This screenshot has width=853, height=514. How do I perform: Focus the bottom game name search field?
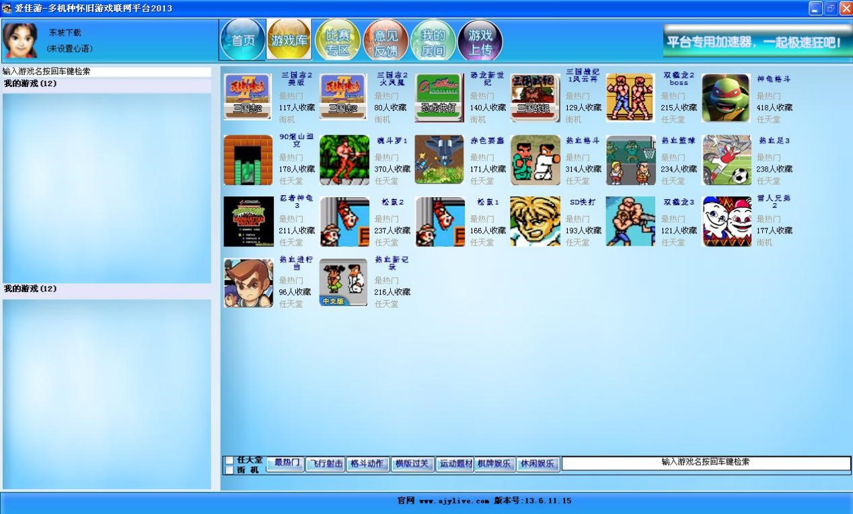(706, 463)
